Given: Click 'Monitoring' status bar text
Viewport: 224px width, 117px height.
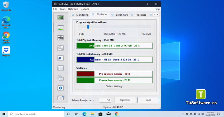Looking at the screenshot, I should pos(59,107).
